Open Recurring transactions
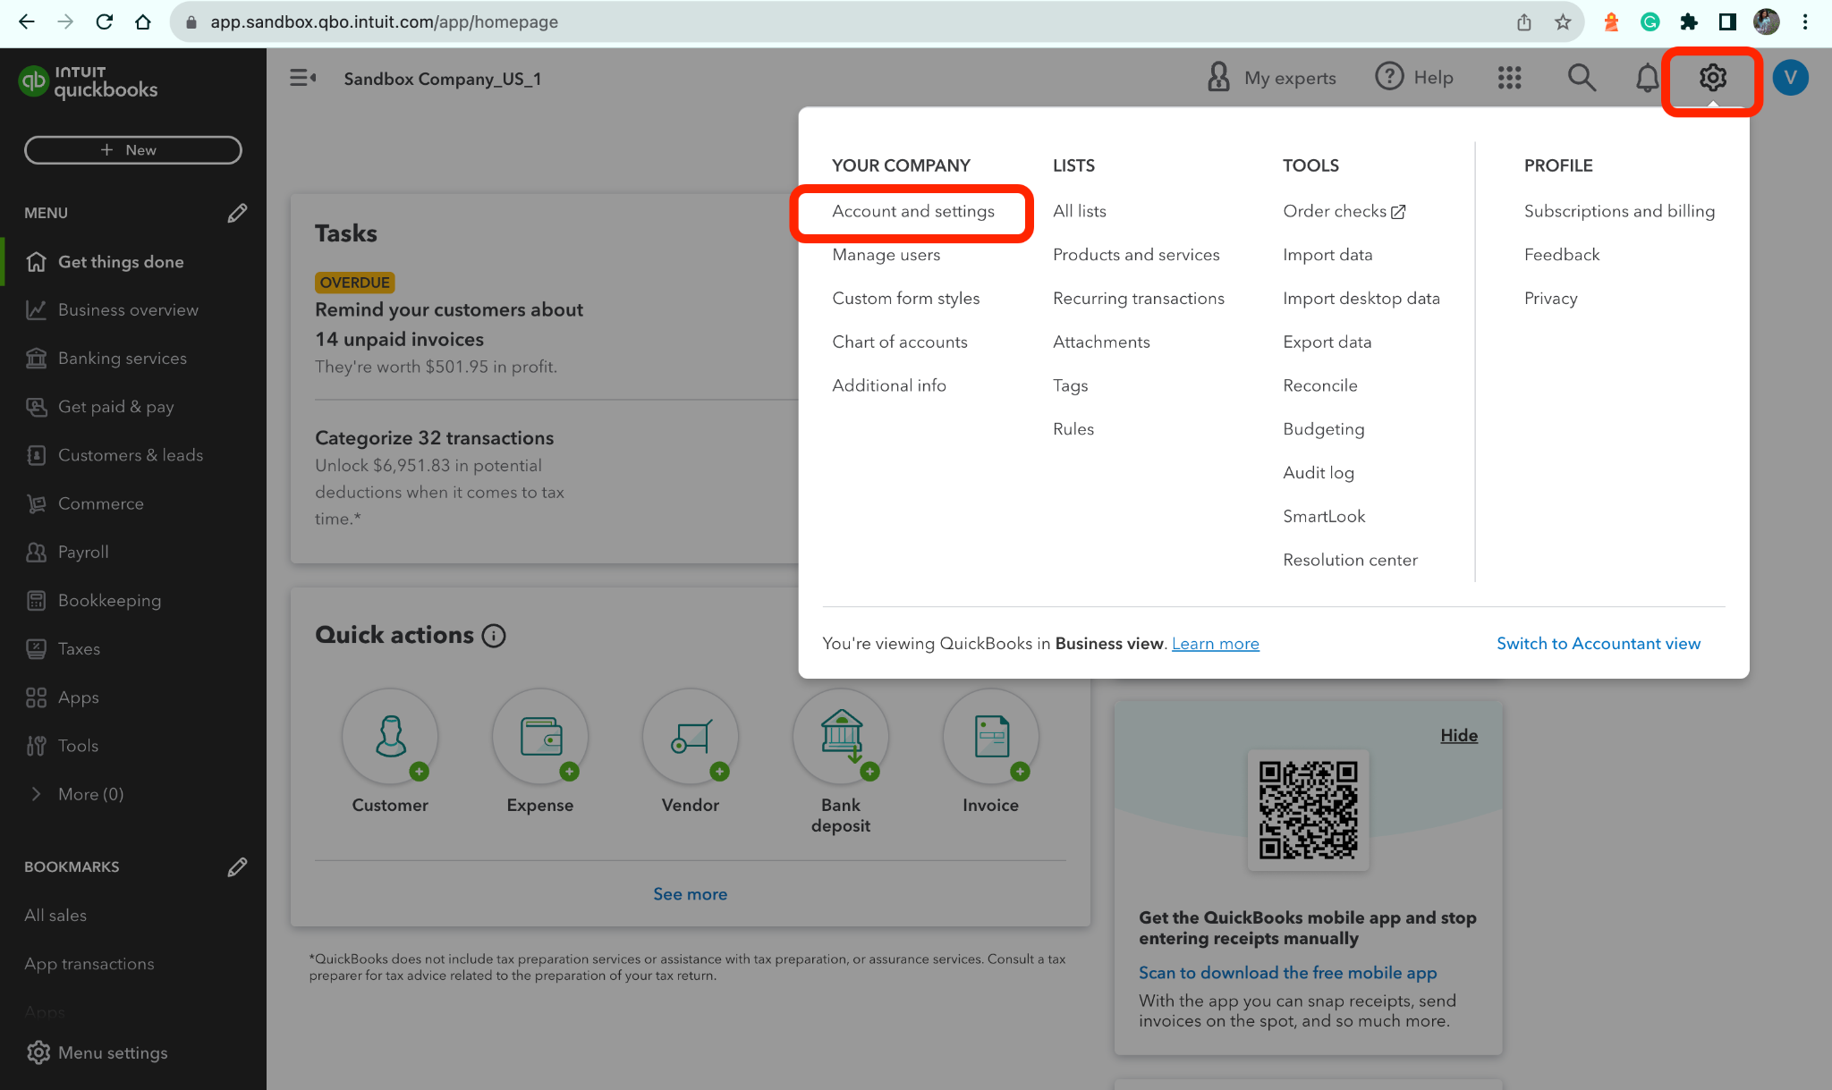The height and width of the screenshot is (1090, 1832). 1139,299
